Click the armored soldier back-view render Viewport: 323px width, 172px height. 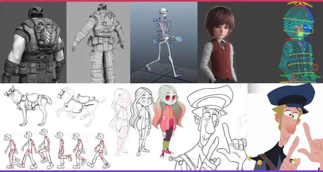[x=33, y=42]
